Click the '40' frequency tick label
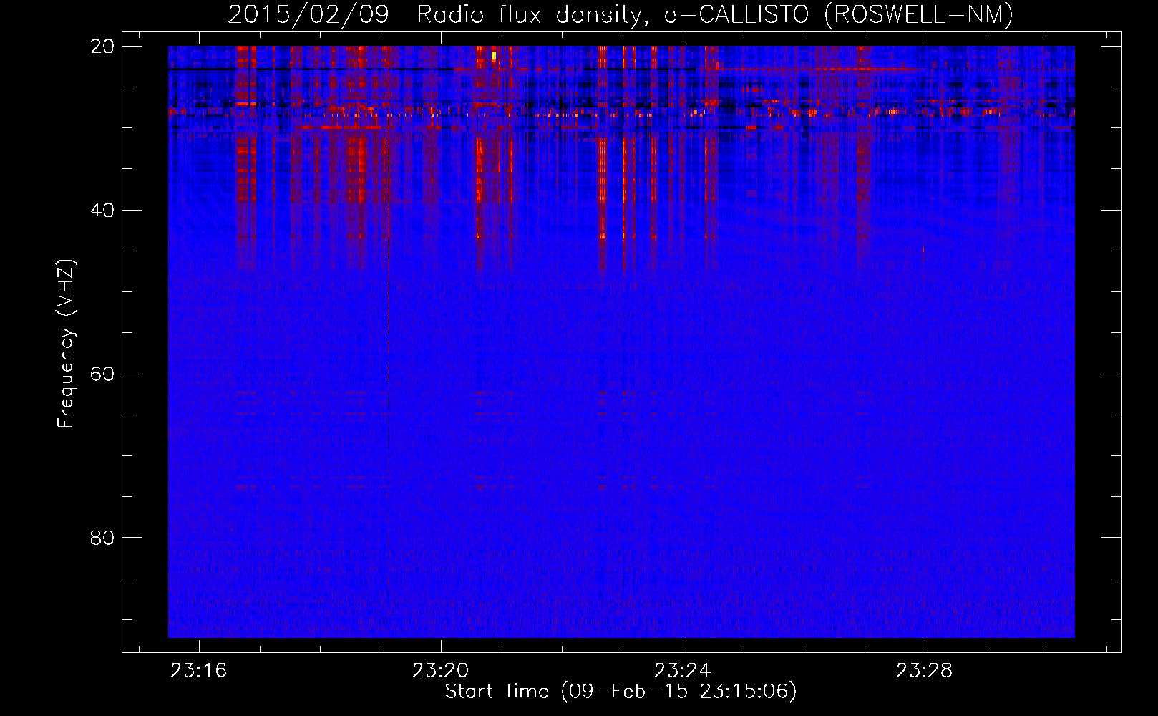The width and height of the screenshot is (1158, 716). (x=102, y=211)
